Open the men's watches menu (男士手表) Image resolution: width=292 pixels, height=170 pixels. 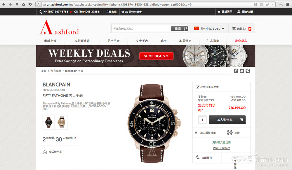pyautogui.click(x=114, y=41)
